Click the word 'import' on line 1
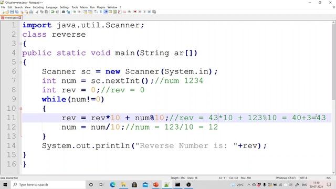Viewport: 336px width, 189px height. point(37,25)
